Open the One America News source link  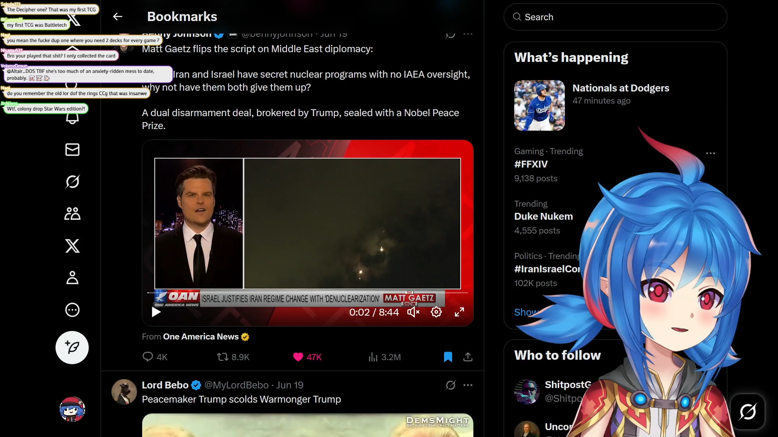click(x=201, y=337)
